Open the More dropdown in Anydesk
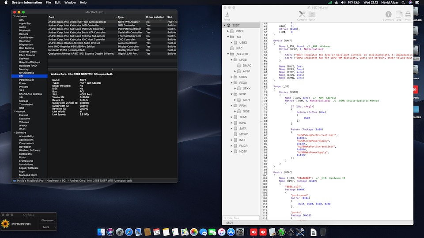This screenshot has height=238, width=424. click(x=48, y=227)
